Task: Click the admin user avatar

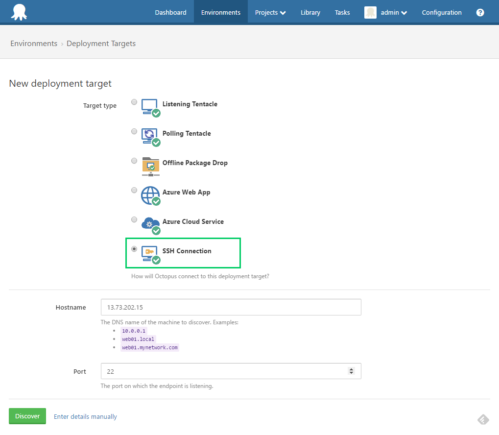Action: [x=370, y=13]
